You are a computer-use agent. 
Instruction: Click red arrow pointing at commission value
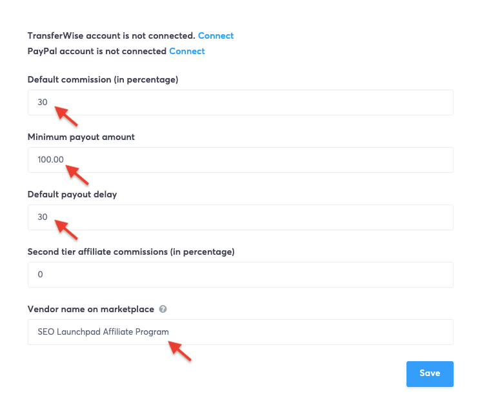pos(66,116)
